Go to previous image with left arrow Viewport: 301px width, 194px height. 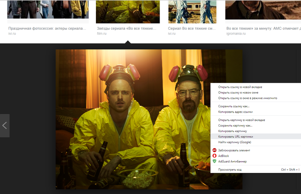click(5, 126)
